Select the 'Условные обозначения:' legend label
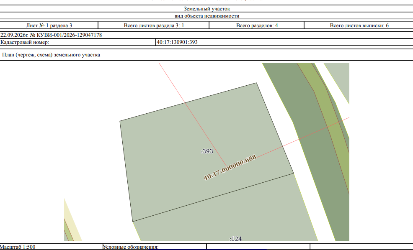 pyautogui.click(x=131, y=247)
